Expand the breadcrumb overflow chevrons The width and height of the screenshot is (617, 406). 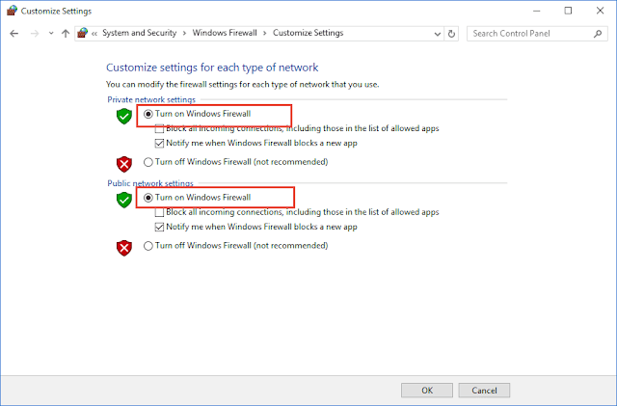point(94,34)
